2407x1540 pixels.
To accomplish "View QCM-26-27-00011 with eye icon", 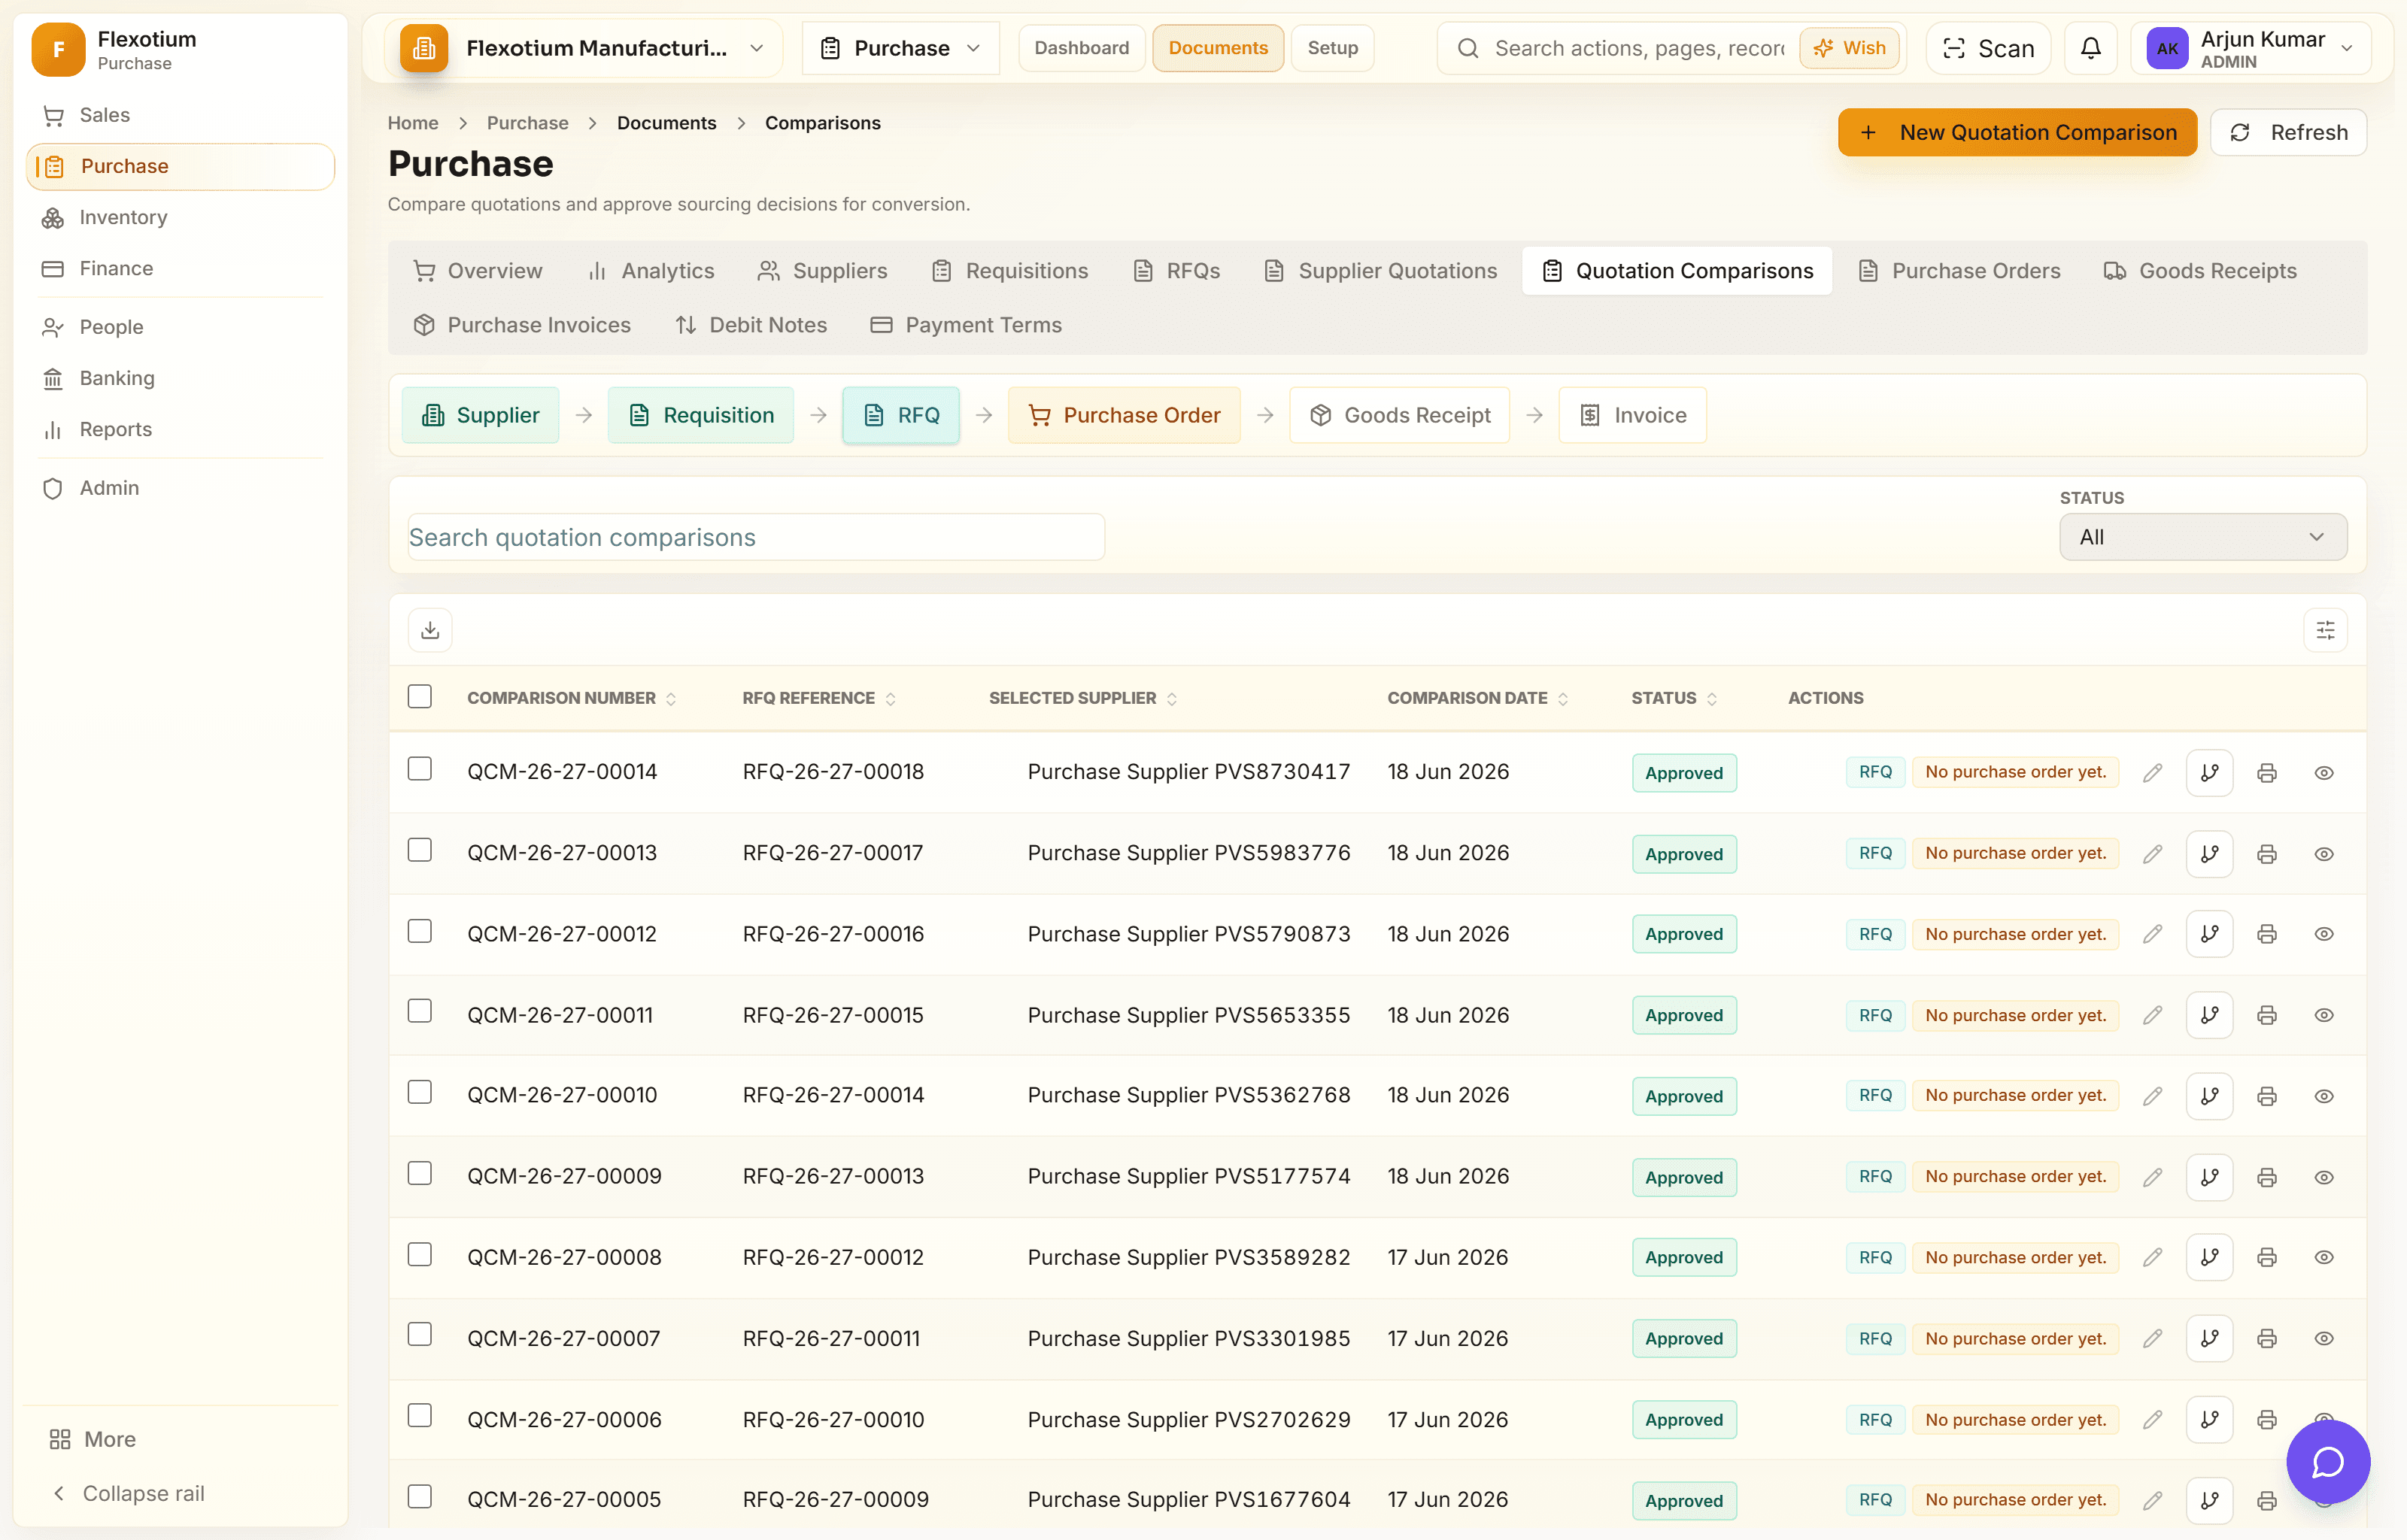I will pyautogui.click(x=2324, y=1015).
